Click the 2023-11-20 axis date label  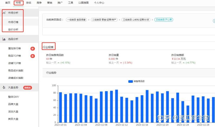tap(162, 125)
